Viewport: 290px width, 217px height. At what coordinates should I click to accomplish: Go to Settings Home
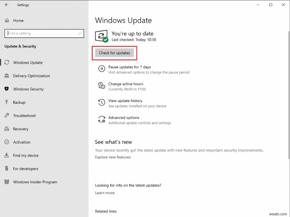18,21
